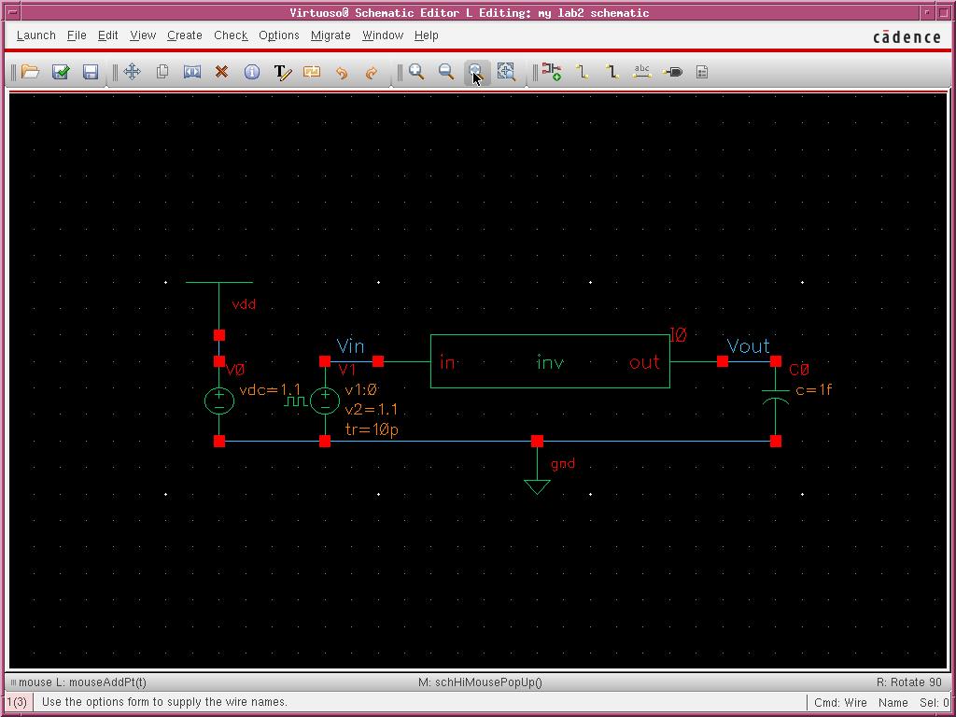Click the "gnd" net label
This screenshot has height=717, width=956.
[563, 465]
